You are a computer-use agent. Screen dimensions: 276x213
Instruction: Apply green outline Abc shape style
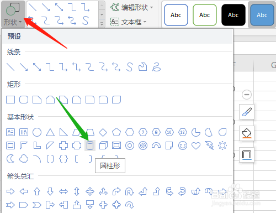click(205, 15)
